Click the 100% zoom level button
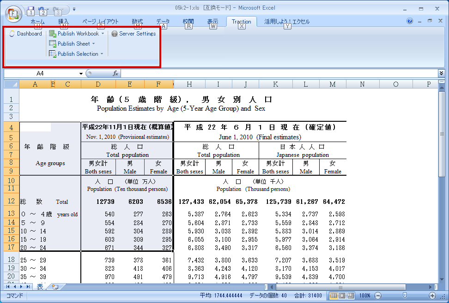The width and height of the screenshot is (449, 303). pyautogui.click(x=364, y=296)
